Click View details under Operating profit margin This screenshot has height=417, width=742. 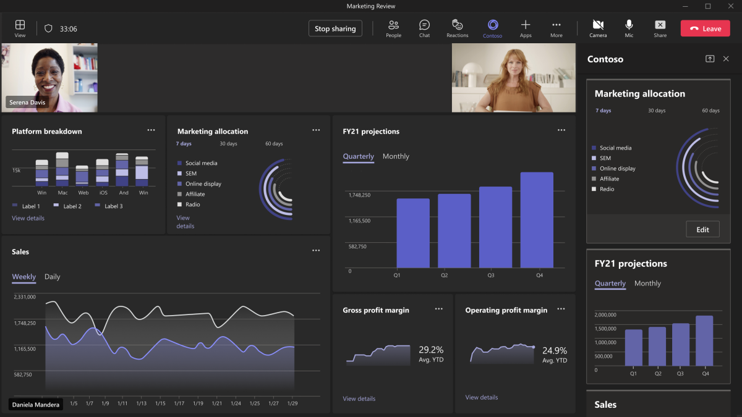pos(482,397)
